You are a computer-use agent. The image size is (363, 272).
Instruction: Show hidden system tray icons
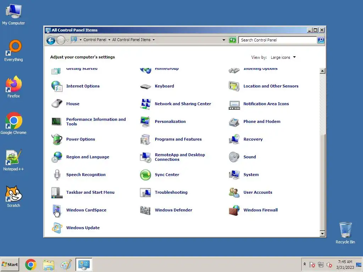[x=305, y=264]
